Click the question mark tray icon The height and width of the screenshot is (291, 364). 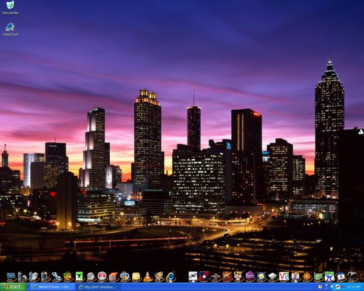(320, 287)
